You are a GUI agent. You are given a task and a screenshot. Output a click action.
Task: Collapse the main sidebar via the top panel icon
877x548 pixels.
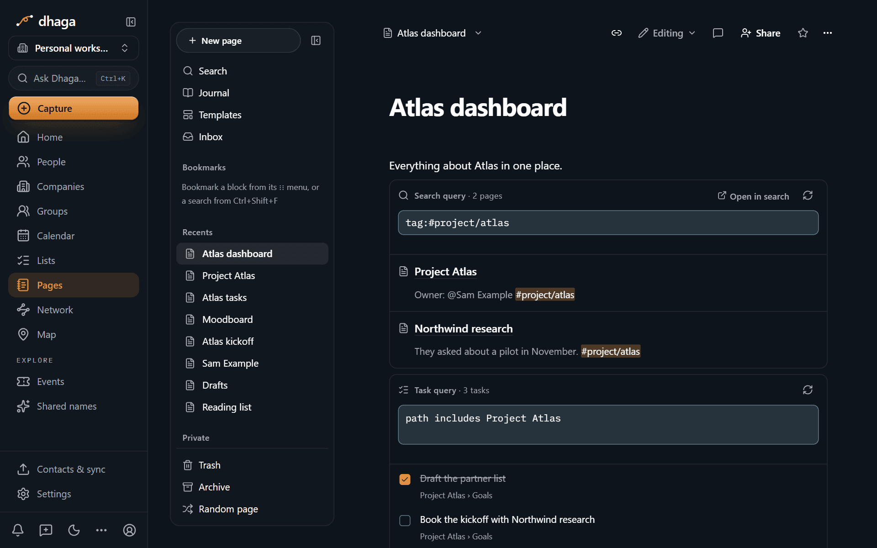tap(131, 22)
